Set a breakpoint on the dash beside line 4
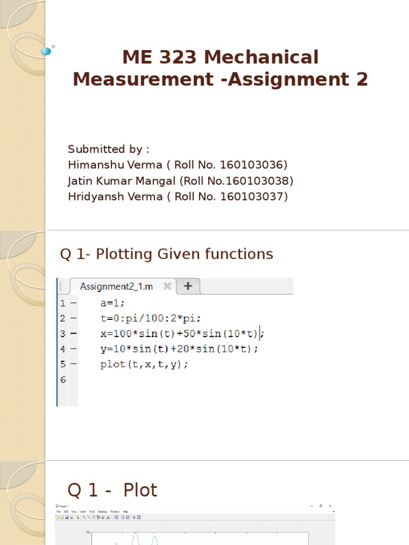This screenshot has width=409, height=545. [73, 349]
